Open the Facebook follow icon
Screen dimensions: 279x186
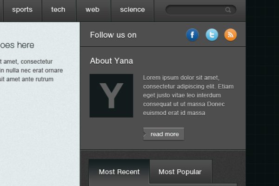(193, 35)
